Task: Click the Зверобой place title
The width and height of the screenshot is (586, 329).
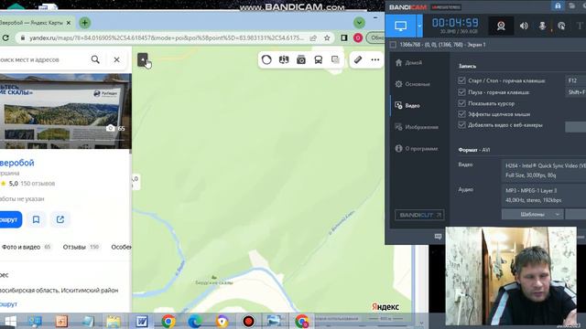Action: (x=16, y=163)
